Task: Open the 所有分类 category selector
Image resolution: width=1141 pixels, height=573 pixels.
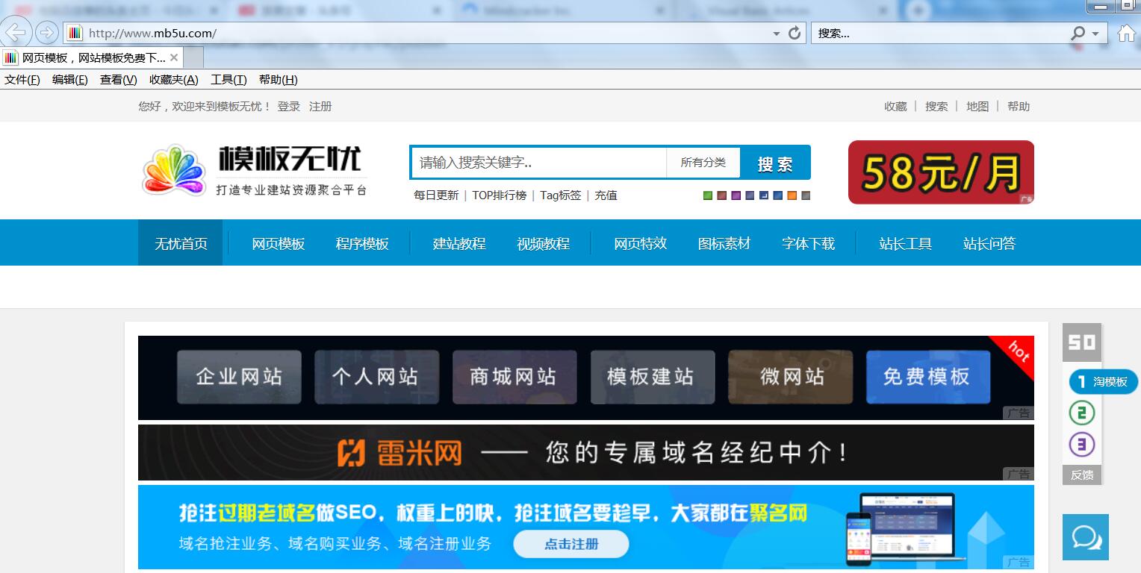Action: 703,162
